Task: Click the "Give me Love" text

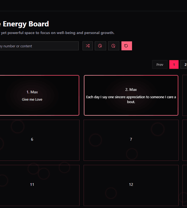Action: pyautogui.click(x=32, y=100)
